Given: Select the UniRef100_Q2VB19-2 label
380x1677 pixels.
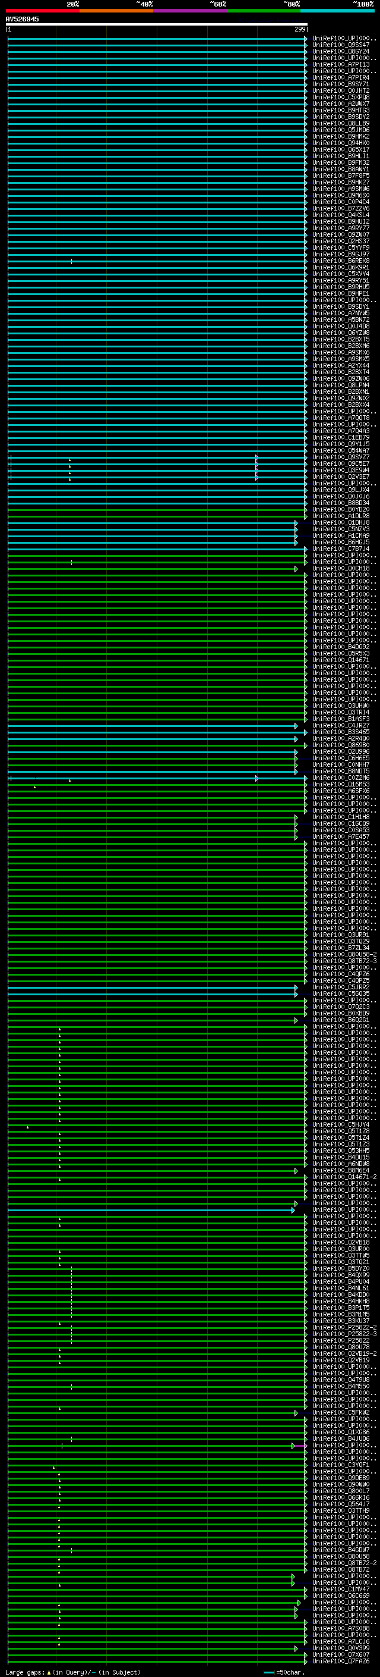Looking at the screenshot, I should pyautogui.click(x=344, y=1353).
